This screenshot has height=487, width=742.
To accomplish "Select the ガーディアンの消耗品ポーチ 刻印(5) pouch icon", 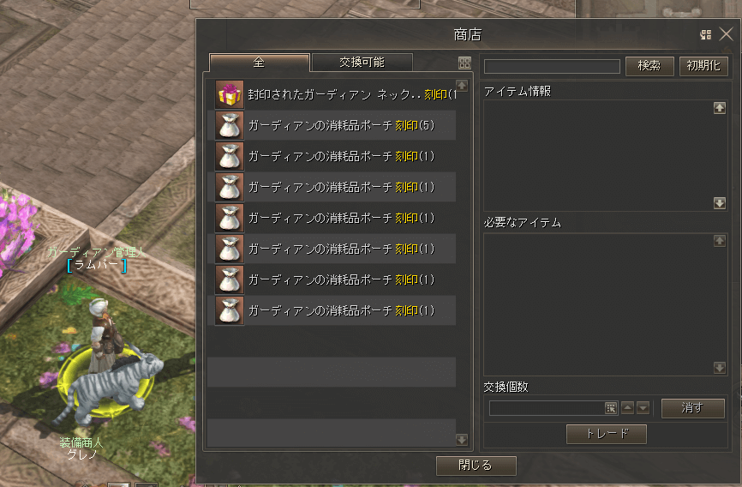I will pyautogui.click(x=230, y=125).
